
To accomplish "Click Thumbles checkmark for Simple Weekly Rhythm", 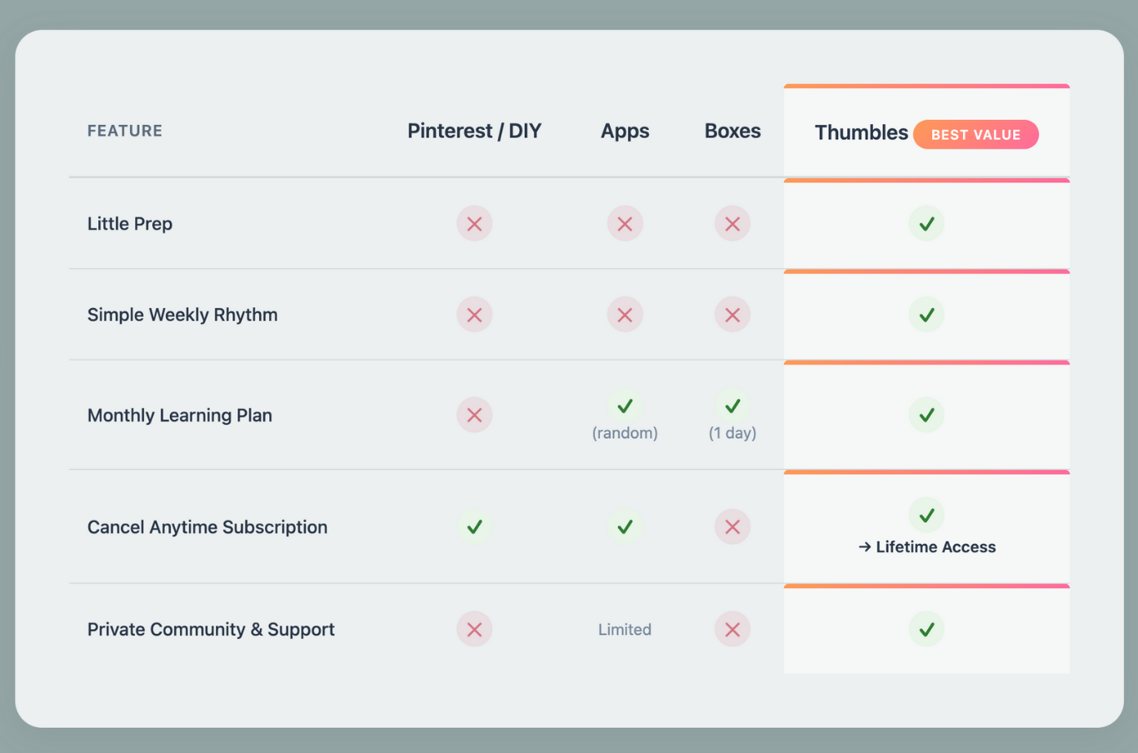I will pos(926,315).
